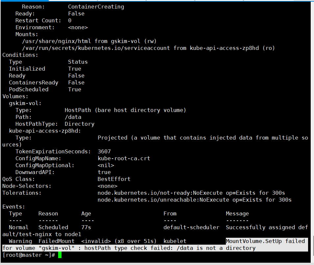Click the Restart Count label

[38, 21]
